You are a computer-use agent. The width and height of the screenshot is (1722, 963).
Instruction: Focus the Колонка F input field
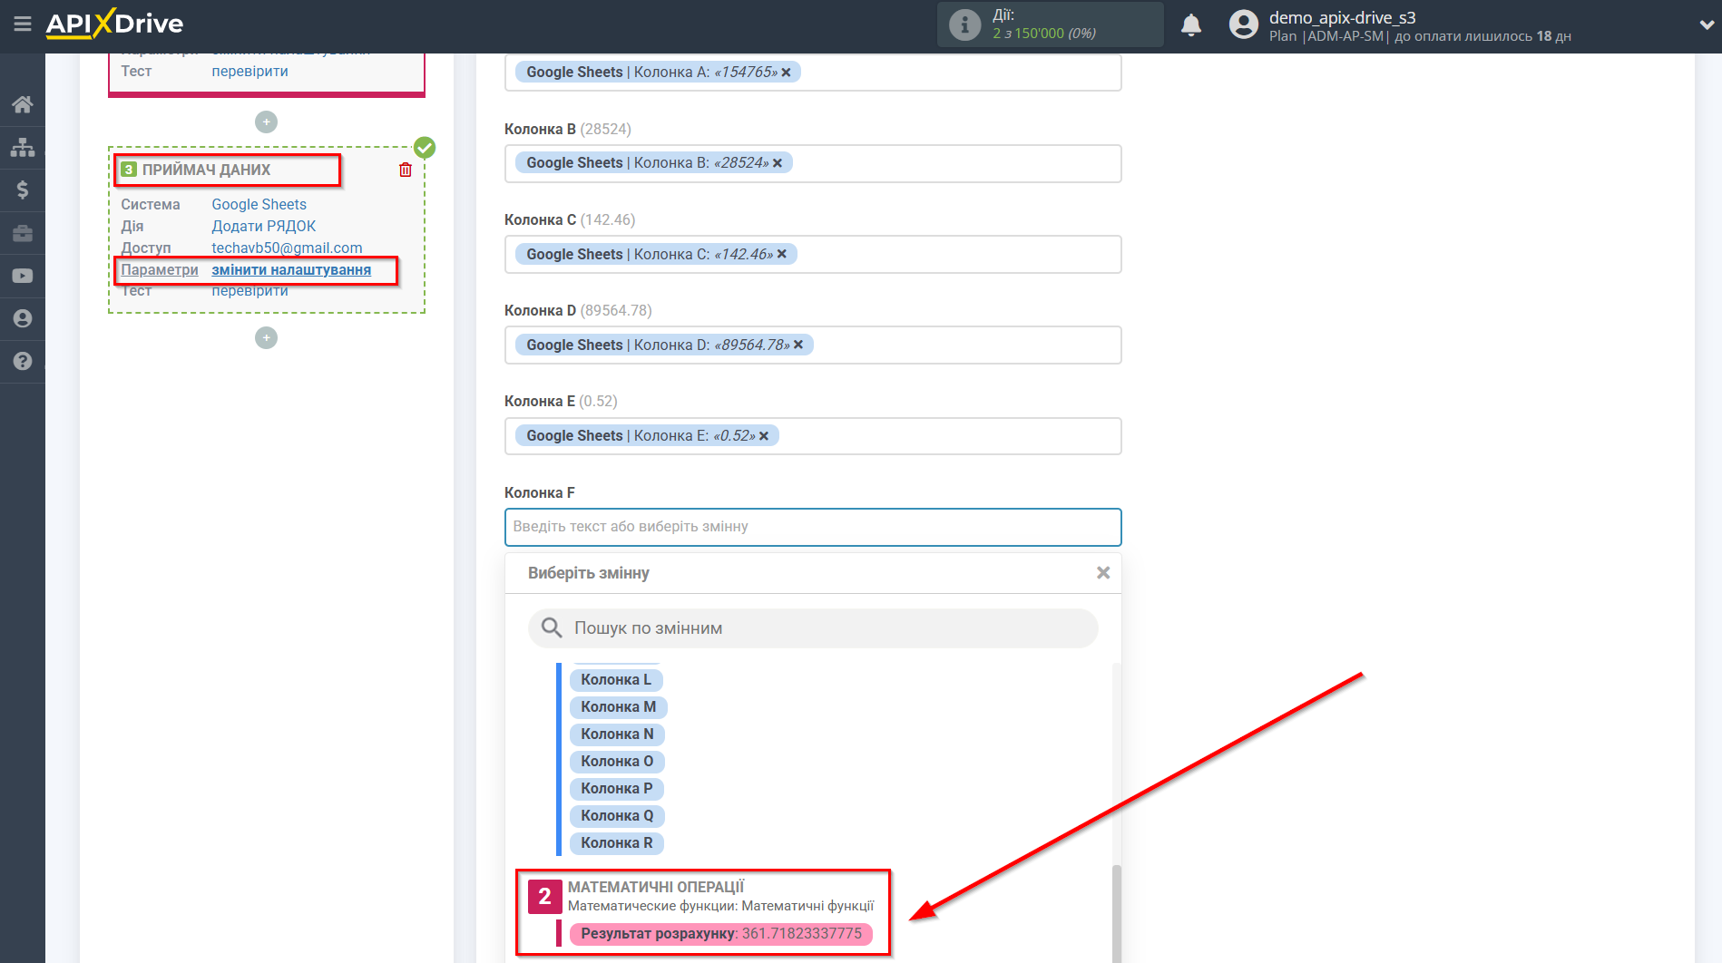(813, 527)
